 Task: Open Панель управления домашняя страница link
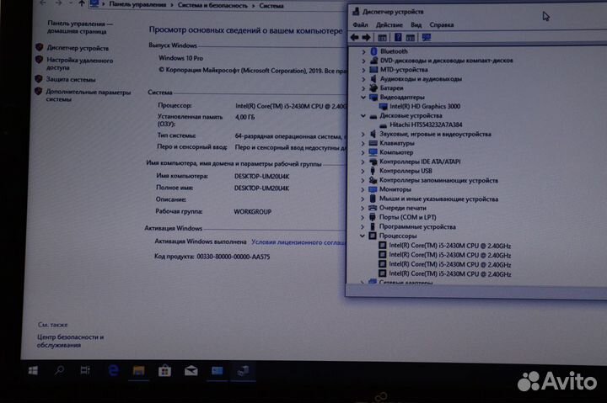coord(80,28)
